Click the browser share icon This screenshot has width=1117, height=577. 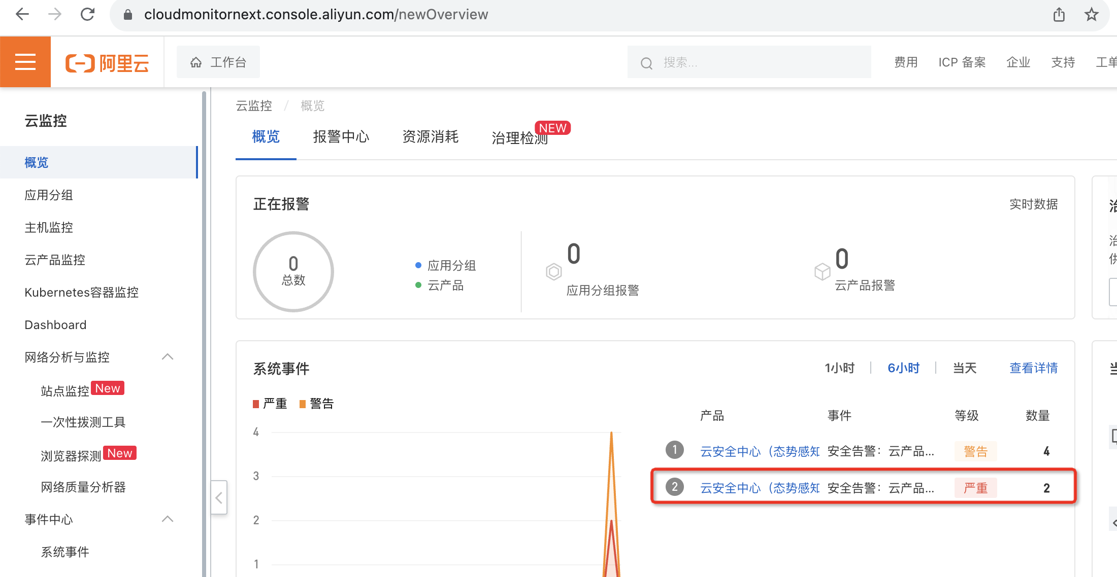[1059, 14]
